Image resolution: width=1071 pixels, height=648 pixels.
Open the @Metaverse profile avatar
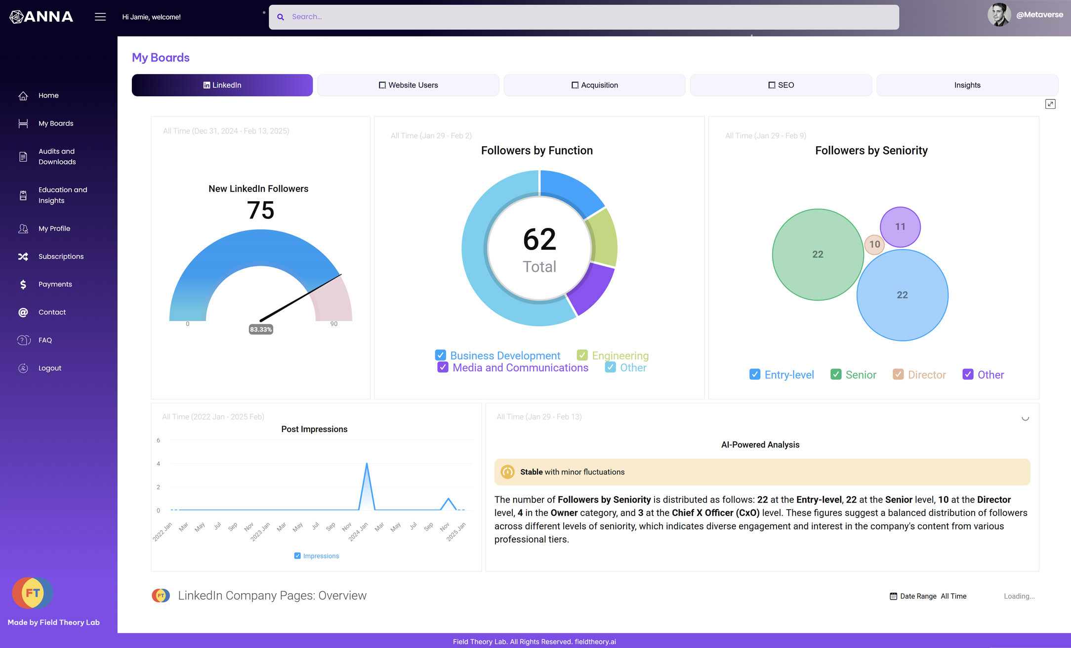coord(998,15)
